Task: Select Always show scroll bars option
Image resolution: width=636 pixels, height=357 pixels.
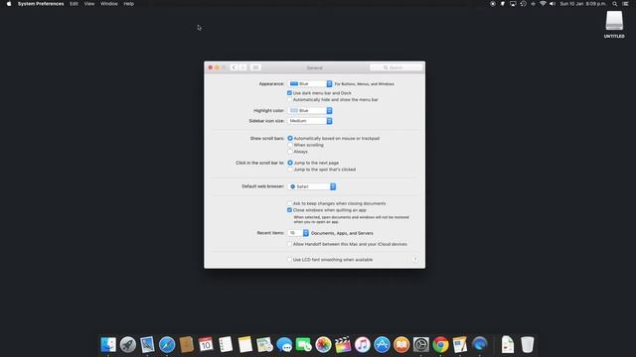Action: point(290,152)
